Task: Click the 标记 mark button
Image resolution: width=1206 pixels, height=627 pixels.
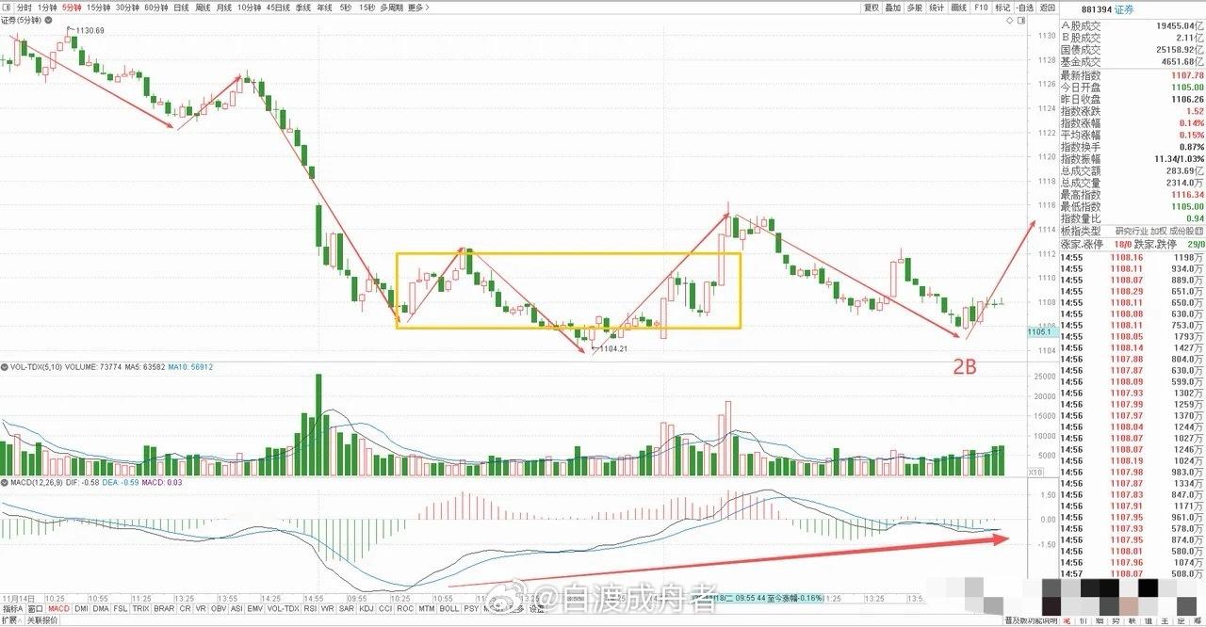Action: tap(1002, 8)
